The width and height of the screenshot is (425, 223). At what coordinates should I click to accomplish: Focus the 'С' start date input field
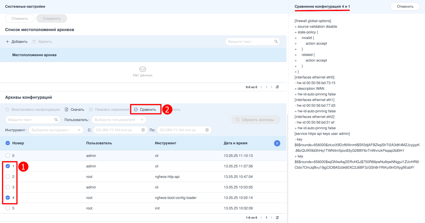117,130
